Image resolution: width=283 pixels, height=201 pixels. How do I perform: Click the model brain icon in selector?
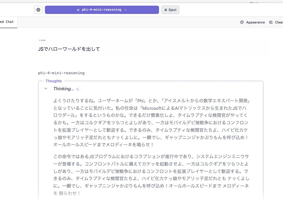coord(78,10)
